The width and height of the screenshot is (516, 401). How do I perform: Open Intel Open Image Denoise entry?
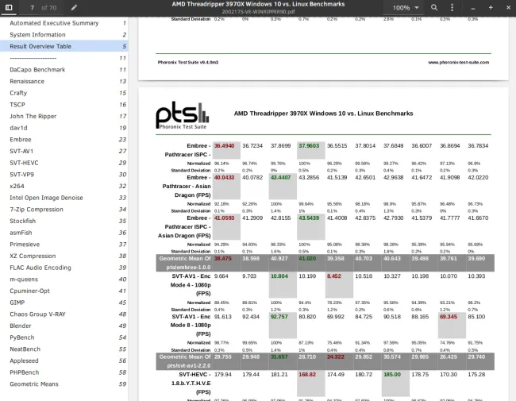[x=64, y=198]
